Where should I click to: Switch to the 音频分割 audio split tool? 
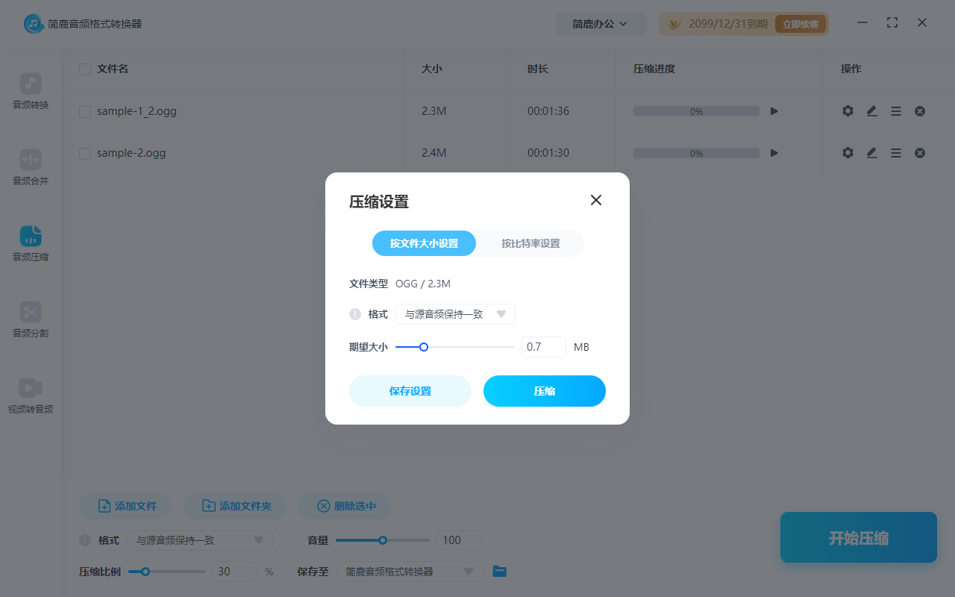(x=30, y=317)
